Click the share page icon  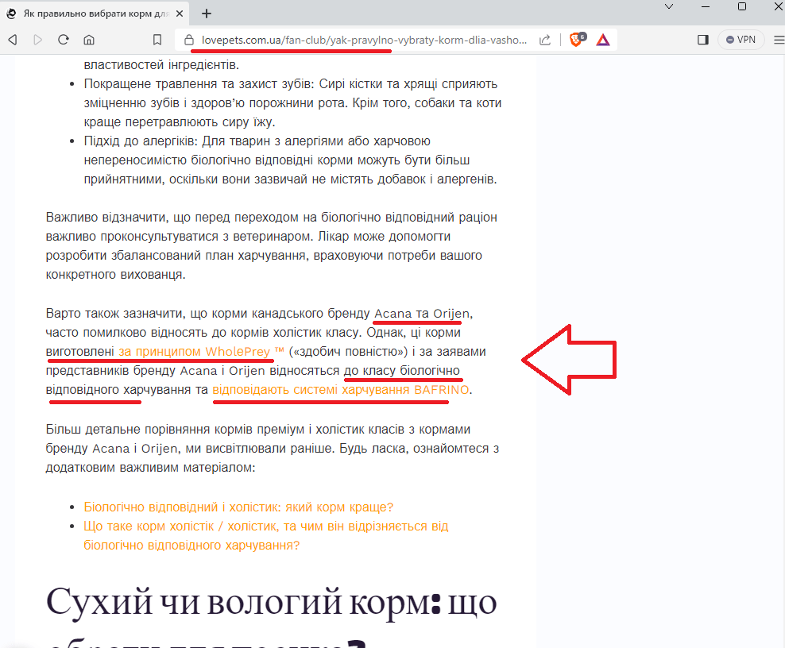coord(545,40)
